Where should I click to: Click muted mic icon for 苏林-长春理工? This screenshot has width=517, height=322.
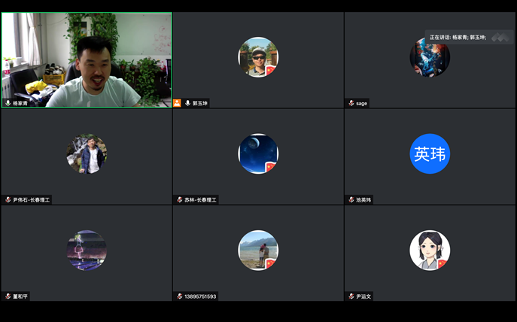tap(179, 200)
